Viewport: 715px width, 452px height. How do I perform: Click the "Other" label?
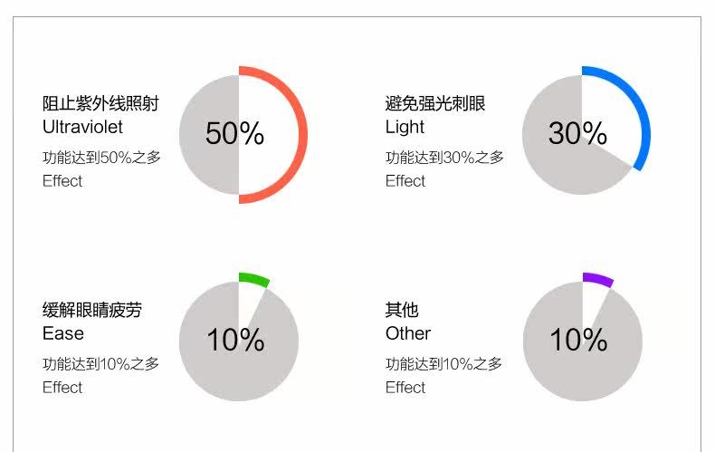point(408,334)
